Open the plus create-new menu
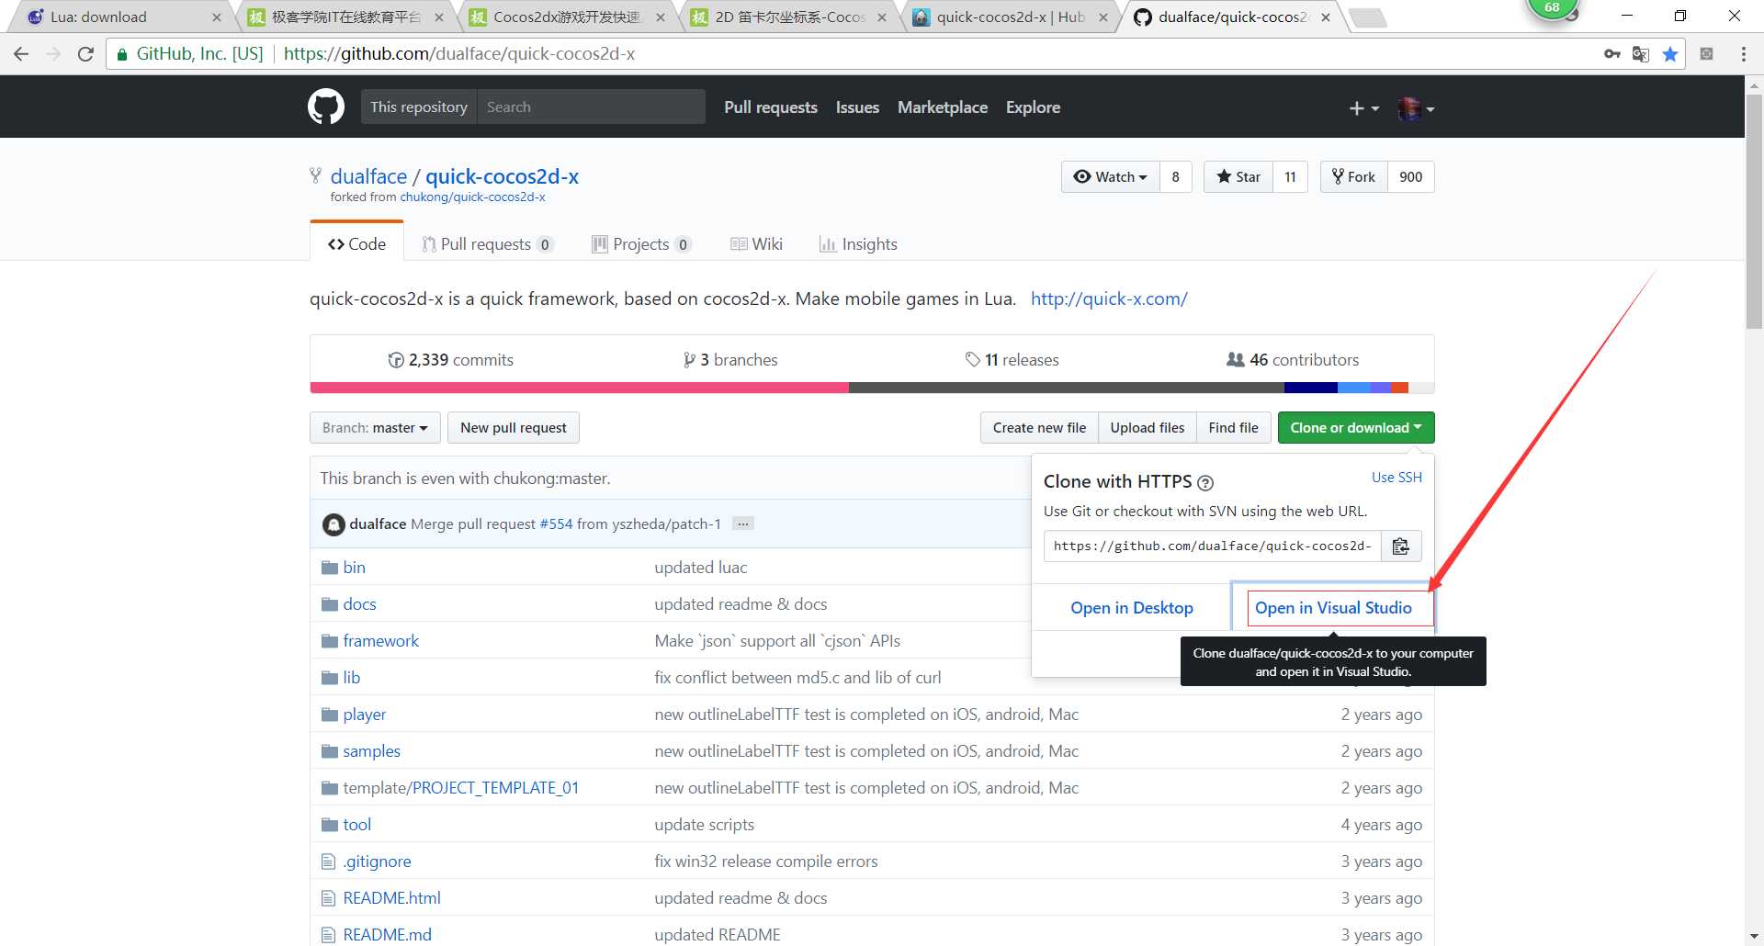1764x946 pixels. (1363, 108)
